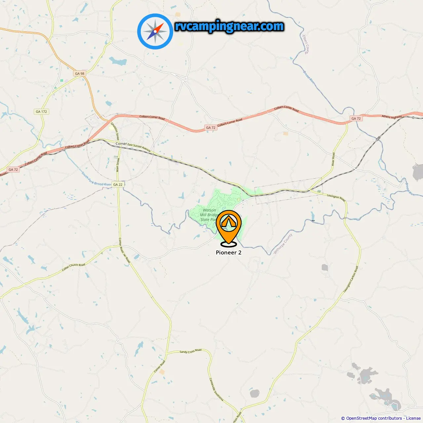Select the Comer town label
Viewport: 423px width, 423px height.
coord(121,144)
